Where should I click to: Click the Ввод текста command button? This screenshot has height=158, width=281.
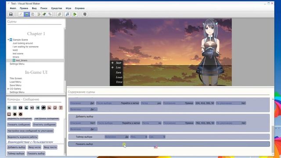tap(50, 147)
